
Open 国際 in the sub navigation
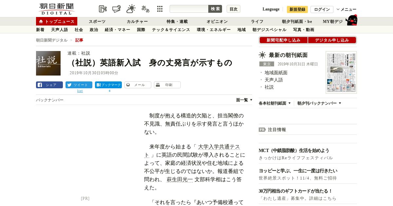[141, 30]
